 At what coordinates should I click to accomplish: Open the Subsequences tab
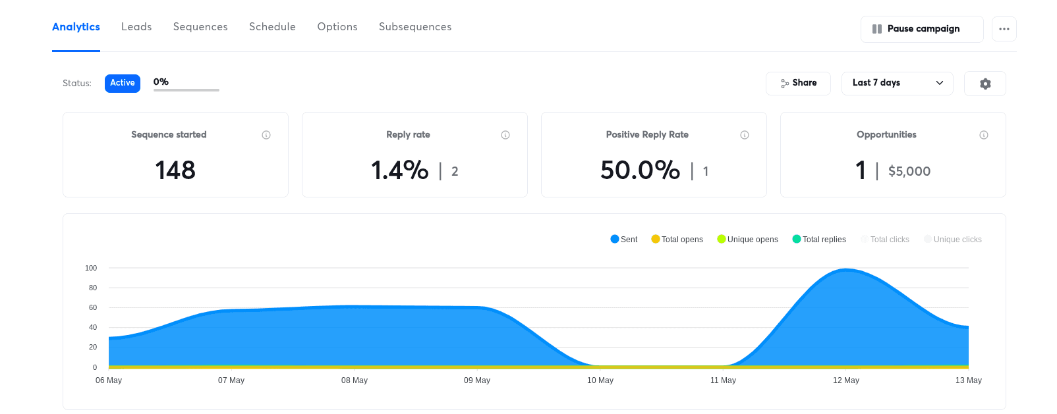(x=415, y=27)
